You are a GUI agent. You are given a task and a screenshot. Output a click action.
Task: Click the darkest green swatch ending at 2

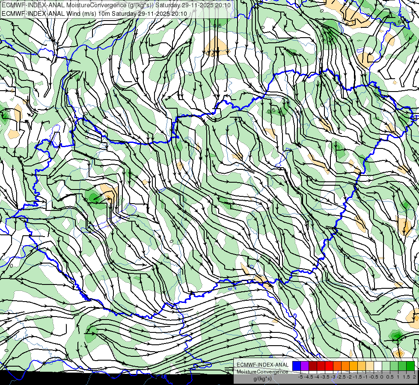click(x=411, y=366)
